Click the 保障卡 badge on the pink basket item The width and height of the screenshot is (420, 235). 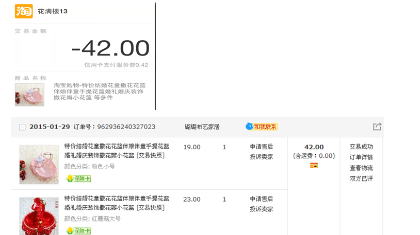(x=78, y=178)
